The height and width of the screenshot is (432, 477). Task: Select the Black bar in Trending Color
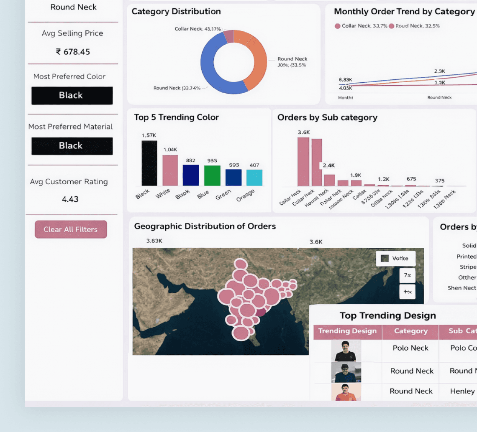coord(149,163)
